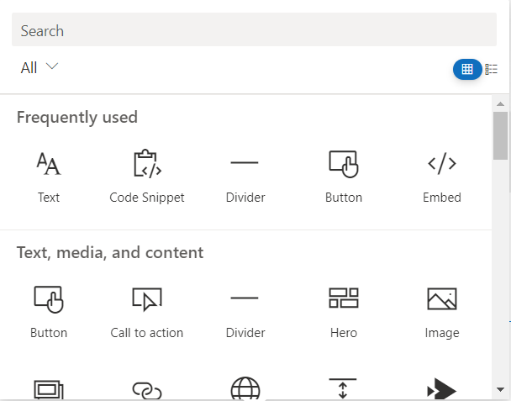This screenshot has width=511, height=401.
Task: Select the Embed web part
Action: [442, 177]
